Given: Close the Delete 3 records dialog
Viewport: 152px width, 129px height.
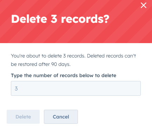Looking at the screenshot, I should [x=144, y=5].
